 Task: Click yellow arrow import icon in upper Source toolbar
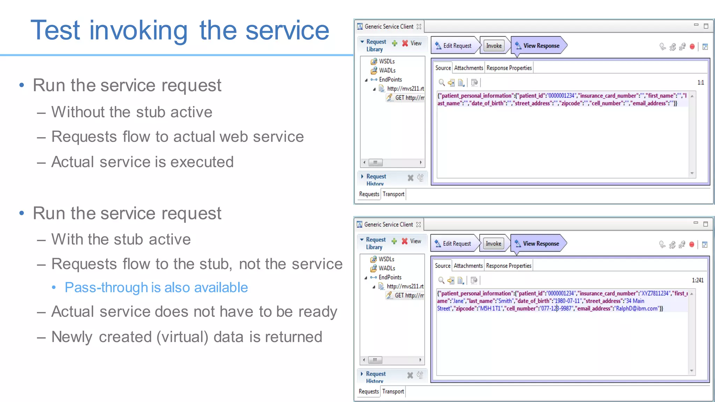[451, 83]
